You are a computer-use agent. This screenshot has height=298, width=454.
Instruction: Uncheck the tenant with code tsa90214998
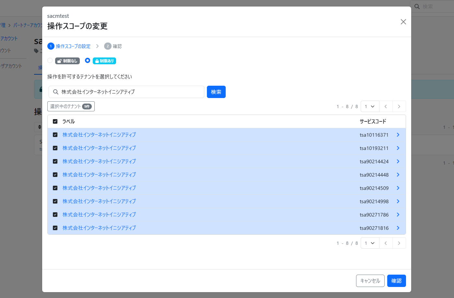[55, 201]
